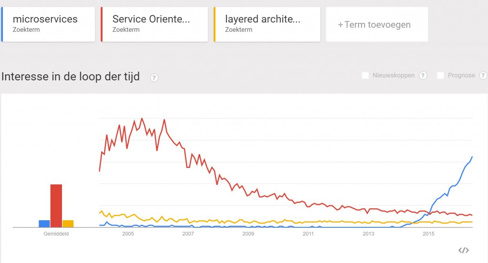
Task: Click the Gemiddeld label under bars
Action: (56, 234)
